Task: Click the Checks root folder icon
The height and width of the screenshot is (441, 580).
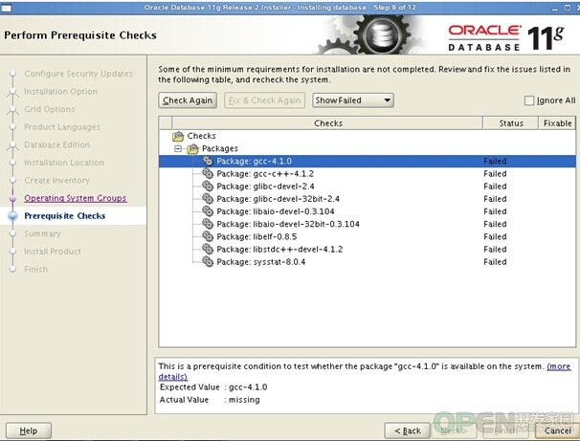Action: [178, 137]
